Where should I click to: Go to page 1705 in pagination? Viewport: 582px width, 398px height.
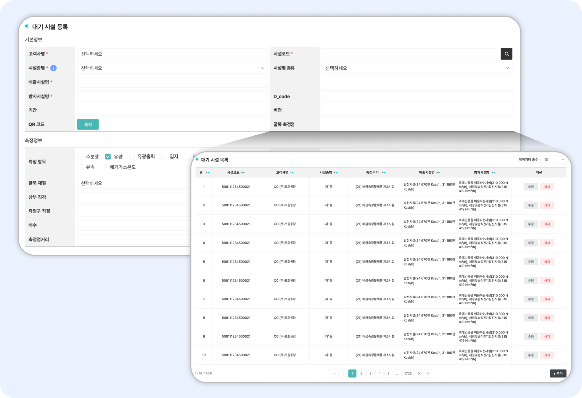click(x=408, y=374)
